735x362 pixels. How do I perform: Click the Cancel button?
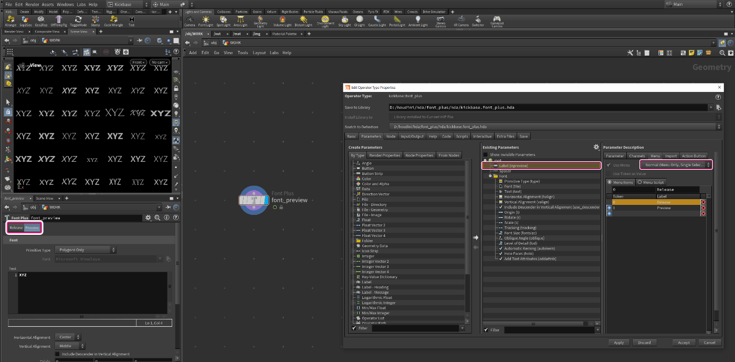709,343
